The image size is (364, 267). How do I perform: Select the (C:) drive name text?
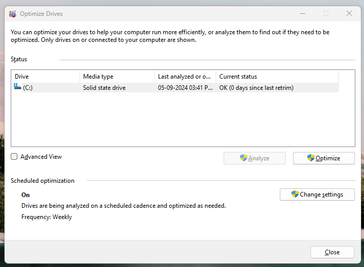click(x=28, y=88)
